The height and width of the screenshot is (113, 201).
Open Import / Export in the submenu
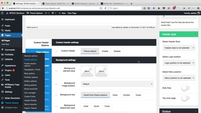(x=30, y=108)
